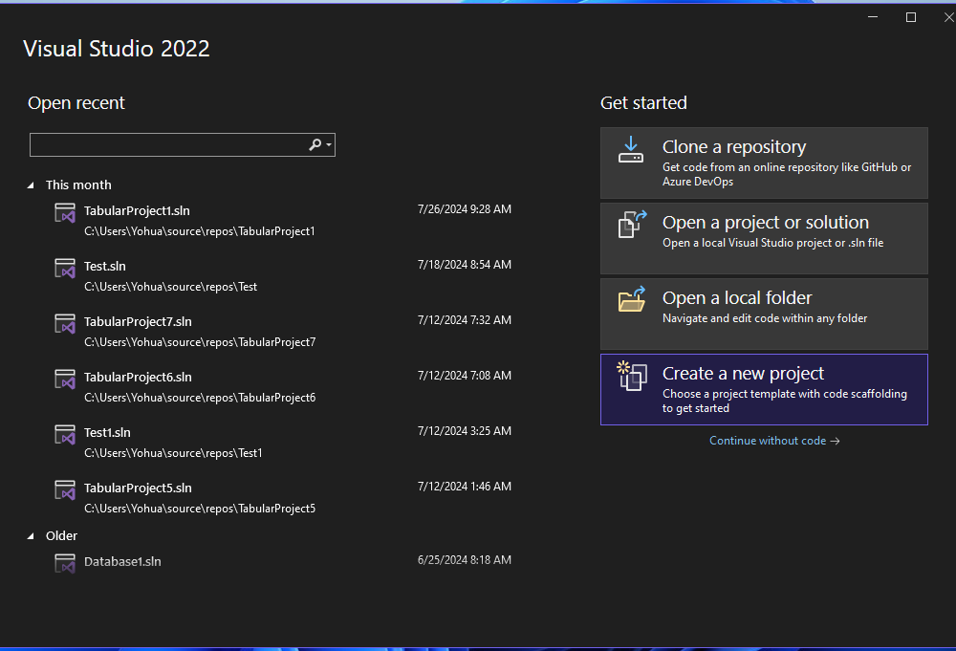Open the search options dropdown arrow

click(329, 144)
